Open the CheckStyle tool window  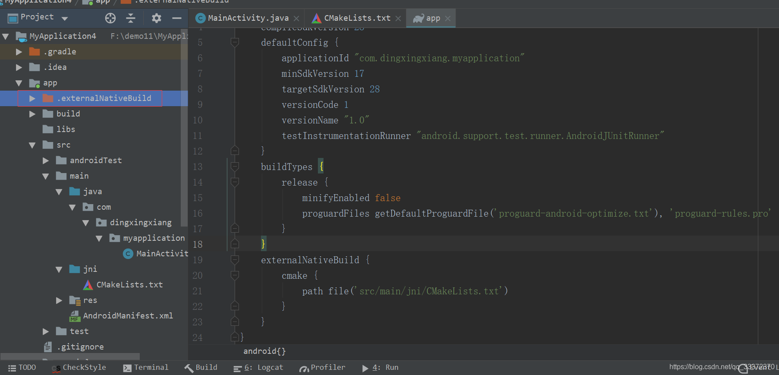point(79,368)
